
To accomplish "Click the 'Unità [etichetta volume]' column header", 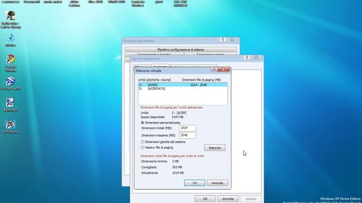I will tap(154, 80).
